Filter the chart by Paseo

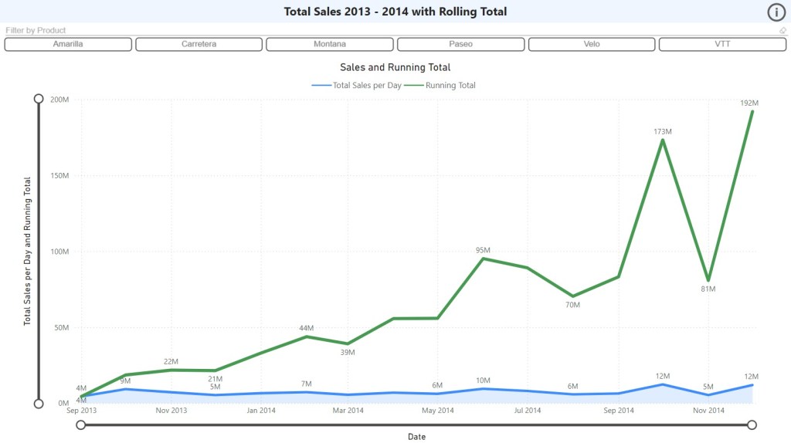(460, 44)
